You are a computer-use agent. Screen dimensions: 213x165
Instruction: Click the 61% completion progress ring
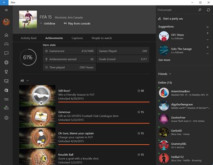coord(28,57)
